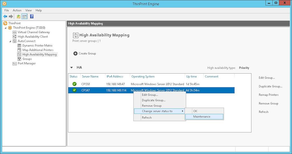Viewport: 292px width, 154px height.
Task: Click the IP address 192.168.149.47
Action: (116, 84)
